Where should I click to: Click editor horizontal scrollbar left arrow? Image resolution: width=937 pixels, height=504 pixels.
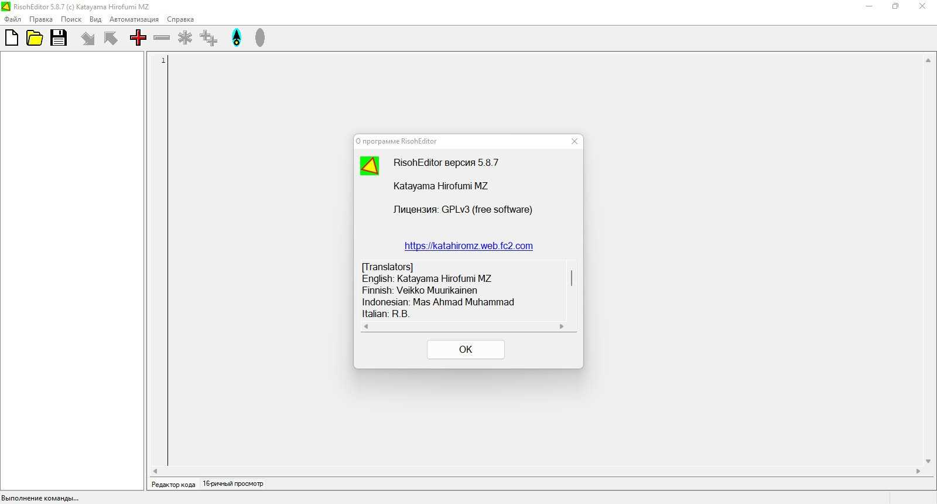[155, 471]
